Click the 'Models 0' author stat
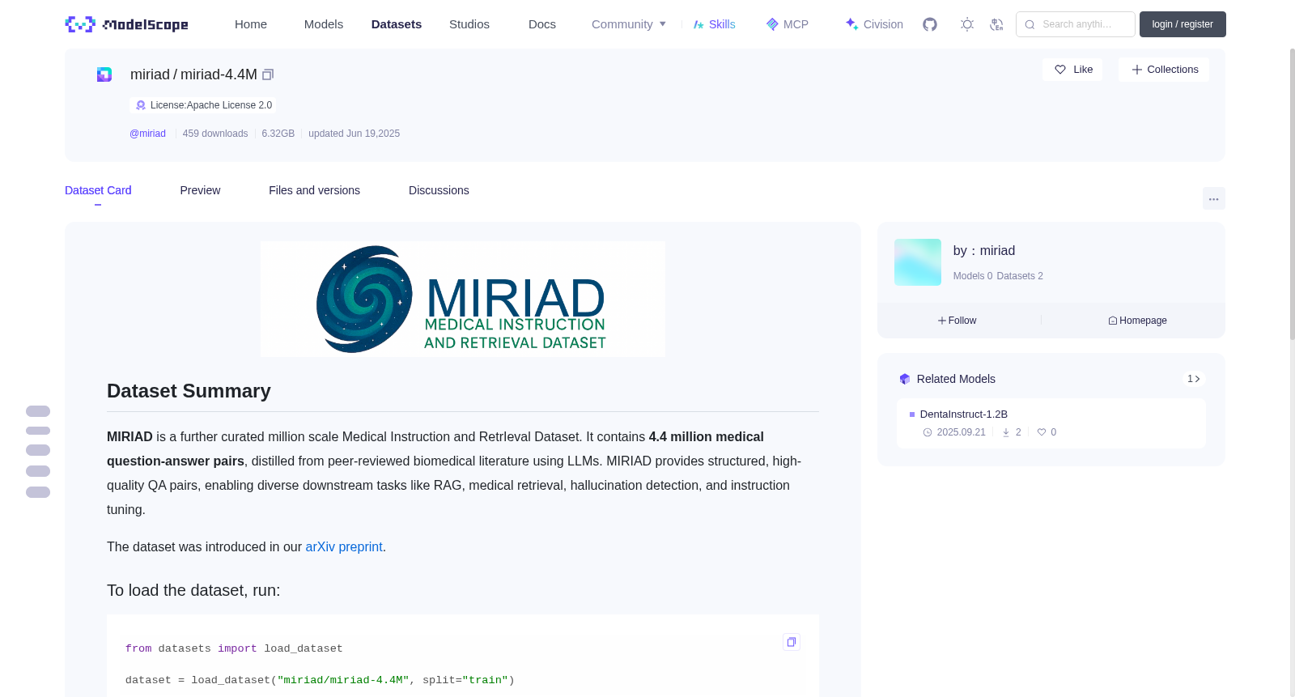 coord(973,276)
